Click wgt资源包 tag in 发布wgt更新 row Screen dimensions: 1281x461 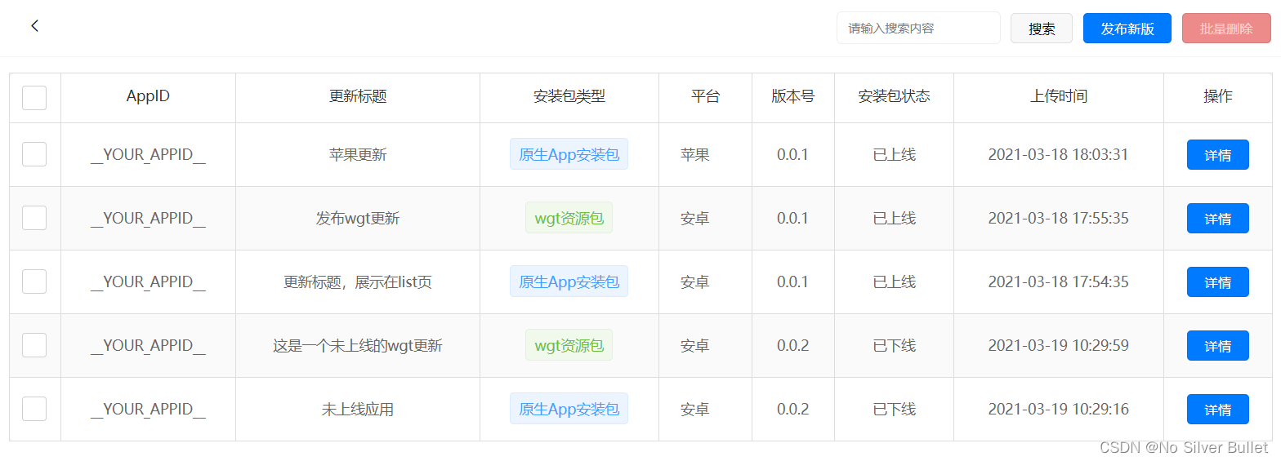pos(569,218)
